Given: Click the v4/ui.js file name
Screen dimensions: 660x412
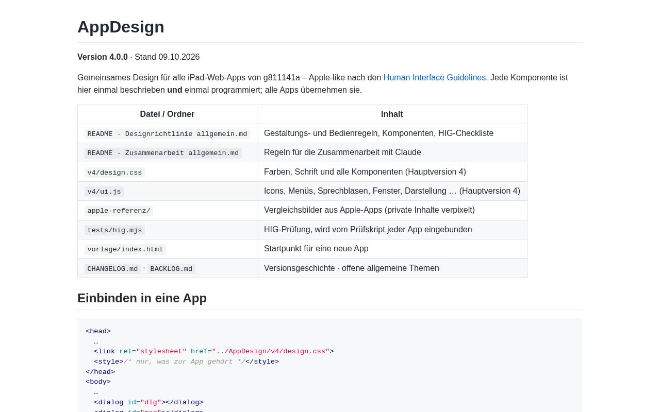Looking at the screenshot, I should click(x=104, y=192).
